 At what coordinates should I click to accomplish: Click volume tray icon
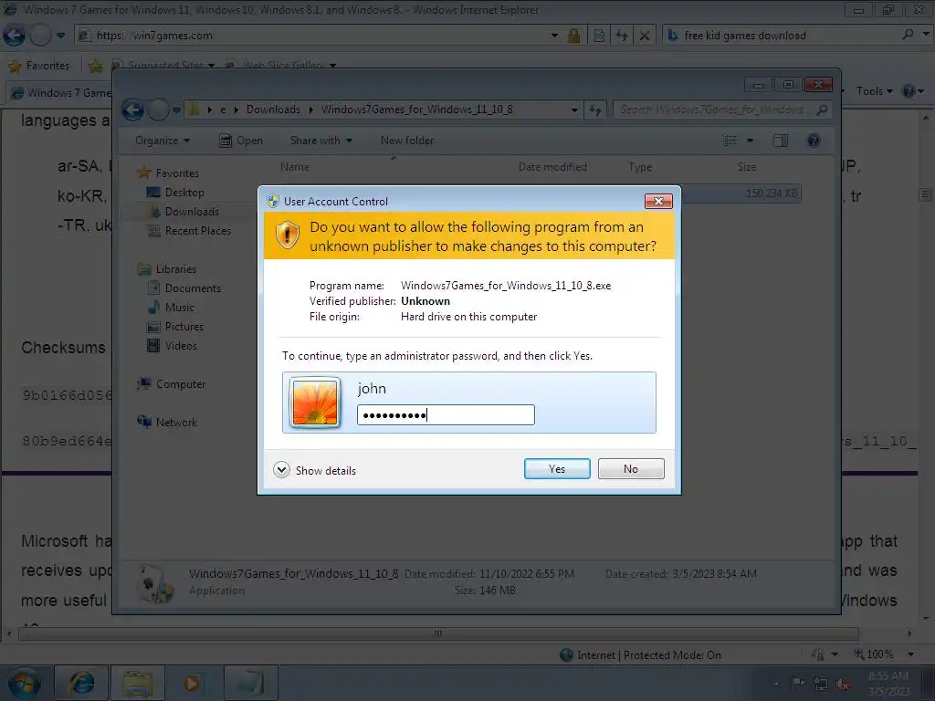pyautogui.click(x=842, y=684)
